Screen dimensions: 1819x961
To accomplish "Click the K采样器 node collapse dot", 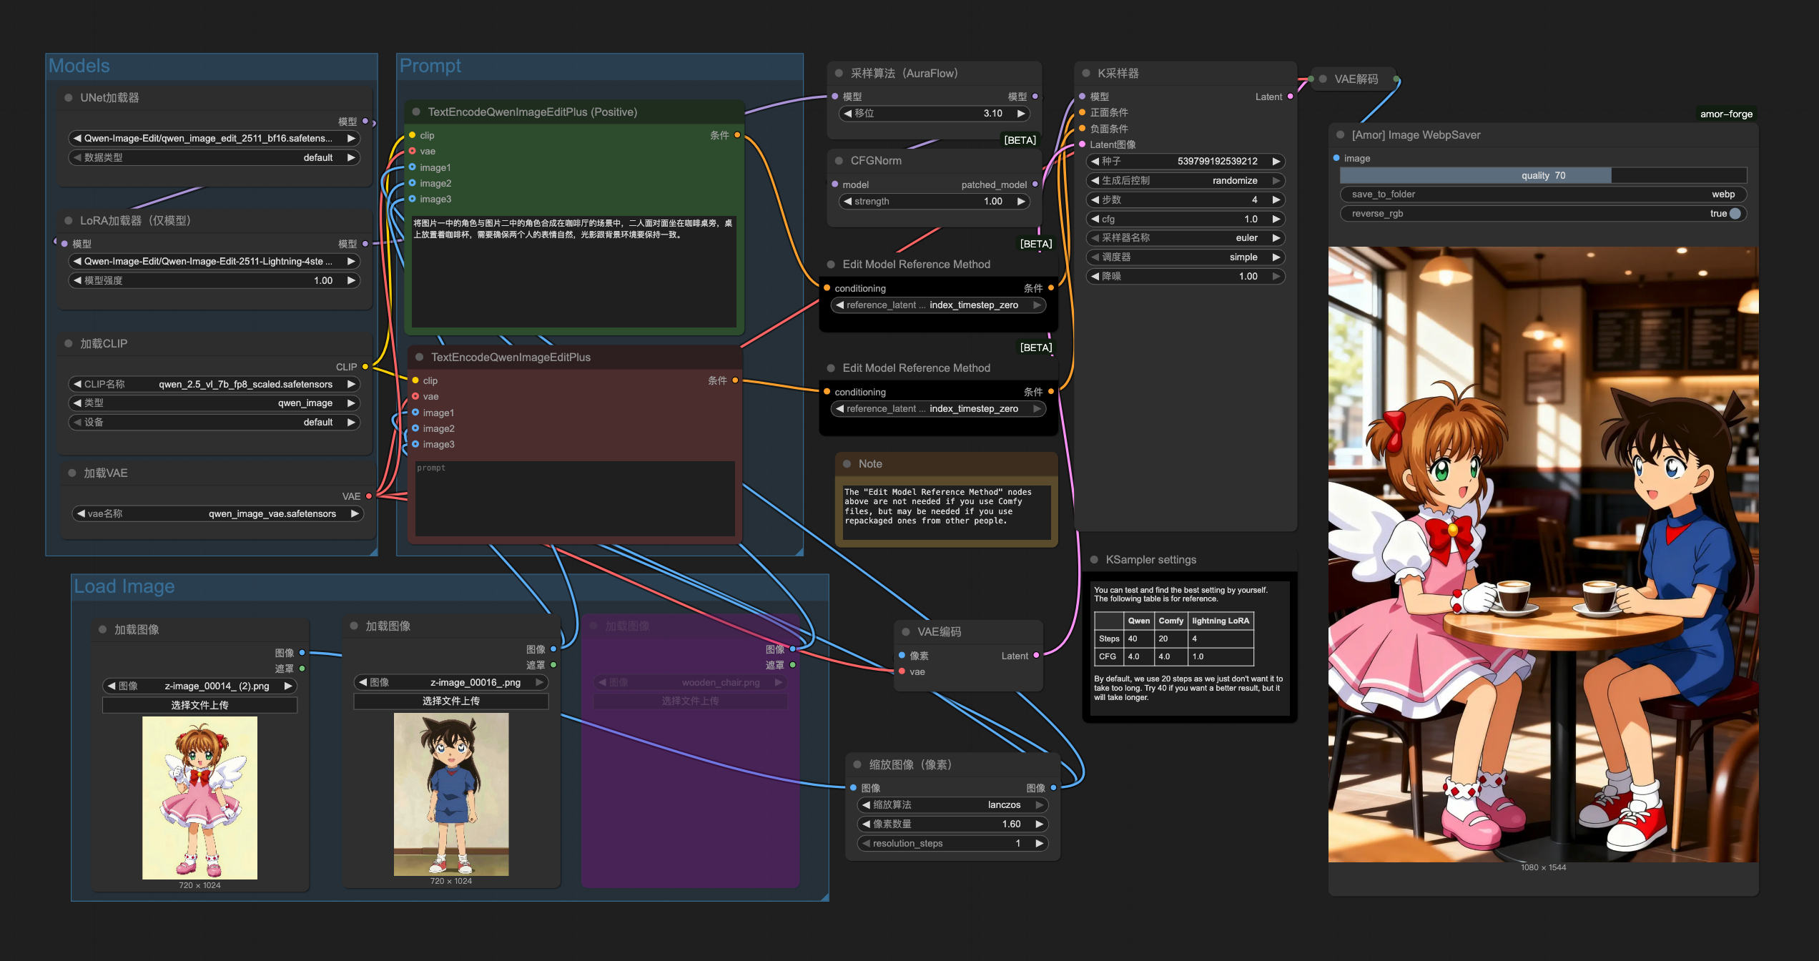I will (1086, 74).
